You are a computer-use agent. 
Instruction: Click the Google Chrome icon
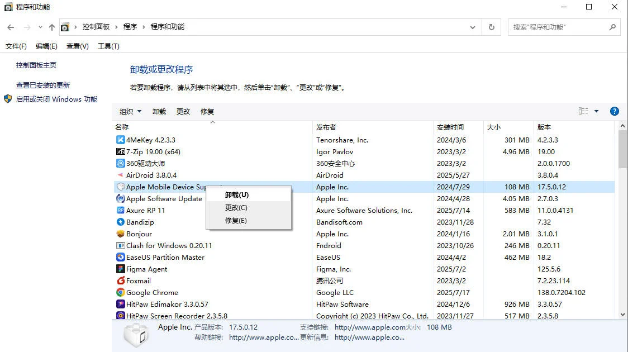click(120, 292)
